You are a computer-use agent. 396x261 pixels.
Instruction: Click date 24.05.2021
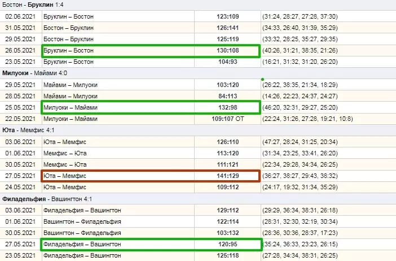coord(20,187)
